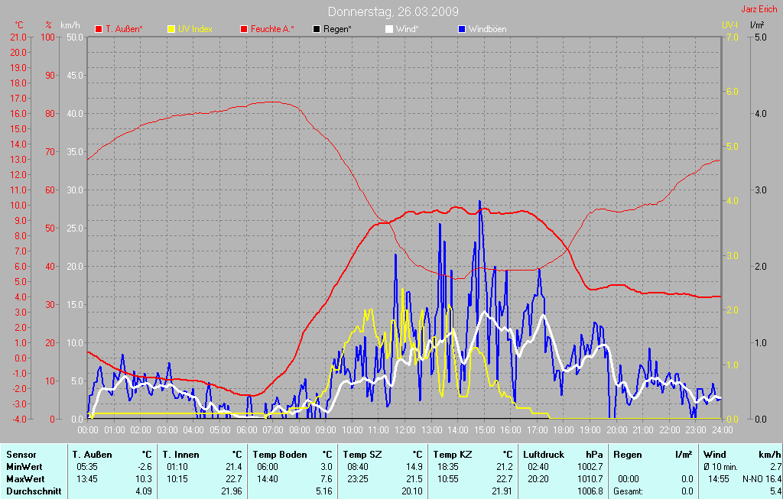This screenshot has width=783, height=499.
Task: Click the l/m² axis unit label
Action: pyautogui.click(x=757, y=24)
